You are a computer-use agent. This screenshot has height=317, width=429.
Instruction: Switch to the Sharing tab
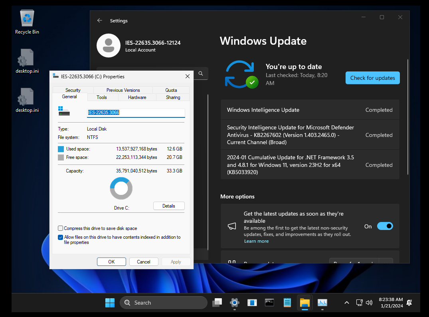(x=173, y=97)
